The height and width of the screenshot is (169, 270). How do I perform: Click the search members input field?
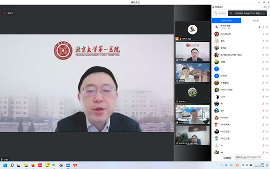(220, 13)
